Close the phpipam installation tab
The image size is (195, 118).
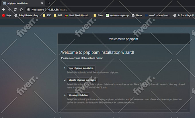point(42,3)
